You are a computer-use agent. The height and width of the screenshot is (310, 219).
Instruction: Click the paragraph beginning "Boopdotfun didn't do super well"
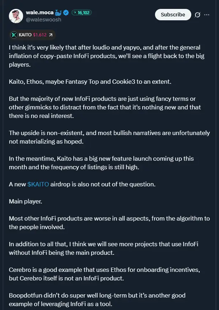point(97,300)
